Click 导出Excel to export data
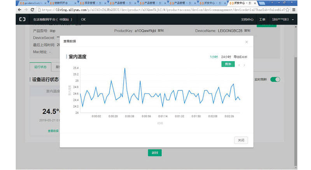The image size is (311, 170). click(x=240, y=57)
